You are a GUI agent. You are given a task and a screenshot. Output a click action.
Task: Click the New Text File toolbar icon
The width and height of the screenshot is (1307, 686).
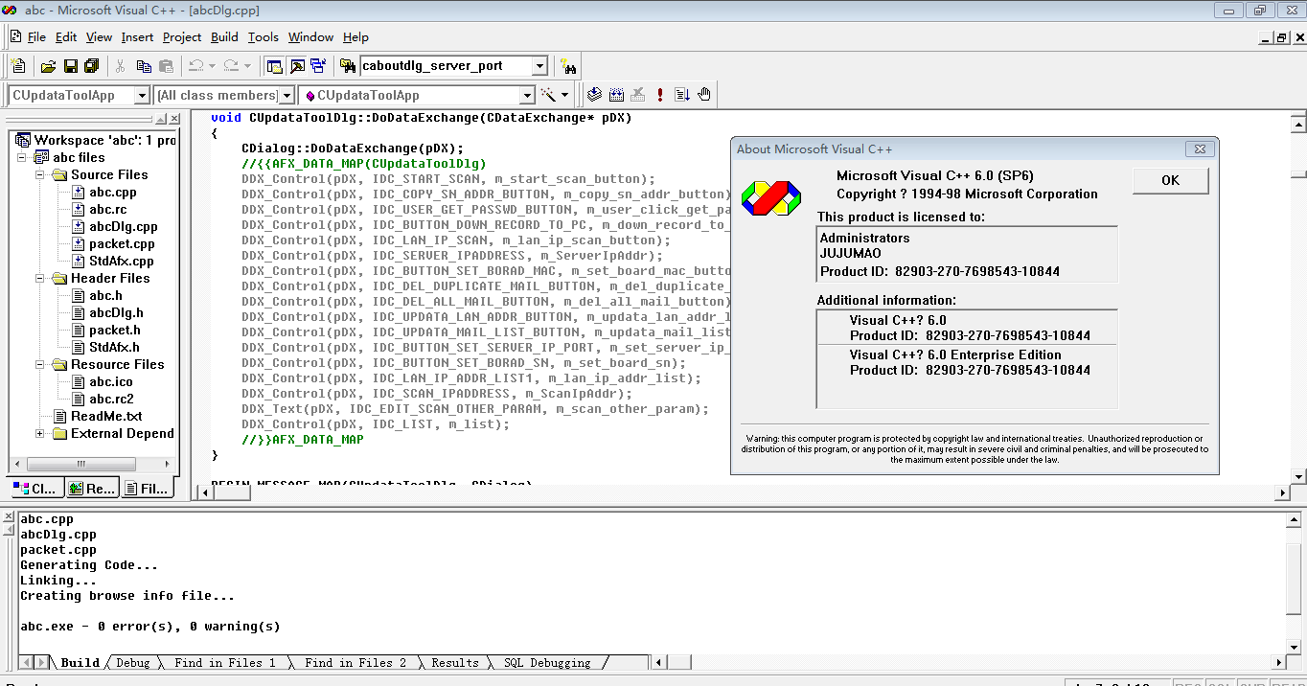tap(18, 66)
